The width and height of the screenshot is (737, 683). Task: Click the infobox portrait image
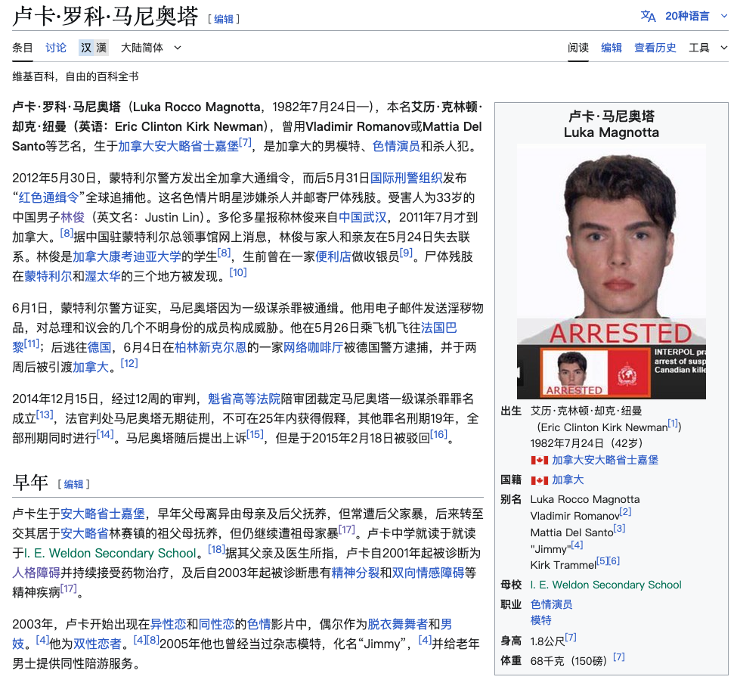pos(611,271)
